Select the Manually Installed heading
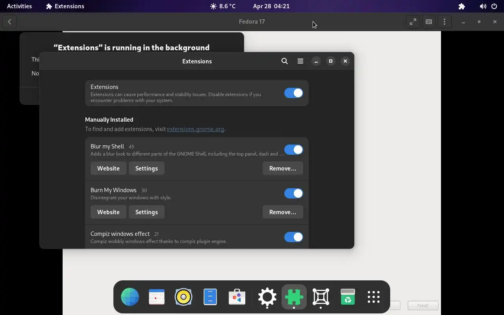Viewport: 504px width, 315px height. (109, 120)
